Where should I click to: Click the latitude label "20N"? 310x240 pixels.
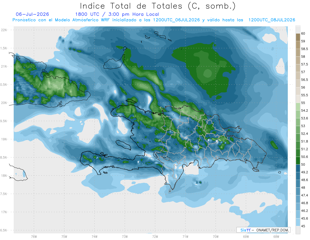[4, 103]
